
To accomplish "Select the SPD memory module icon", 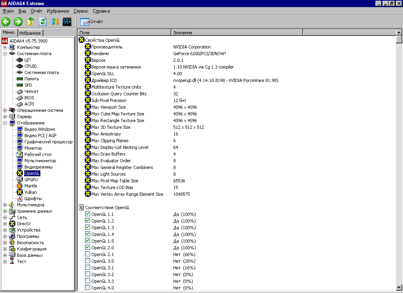I will click(x=20, y=85).
